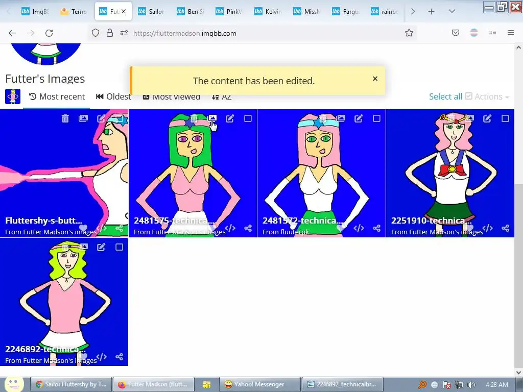Open the Firefox application menu

pos(511,33)
